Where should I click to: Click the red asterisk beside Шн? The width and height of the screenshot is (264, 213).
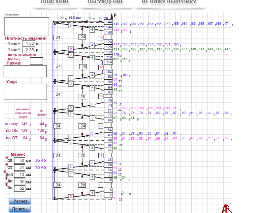tap(6, 185)
